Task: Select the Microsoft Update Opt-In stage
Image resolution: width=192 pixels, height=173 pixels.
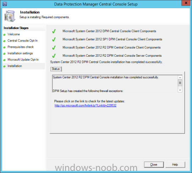Action: point(23,60)
